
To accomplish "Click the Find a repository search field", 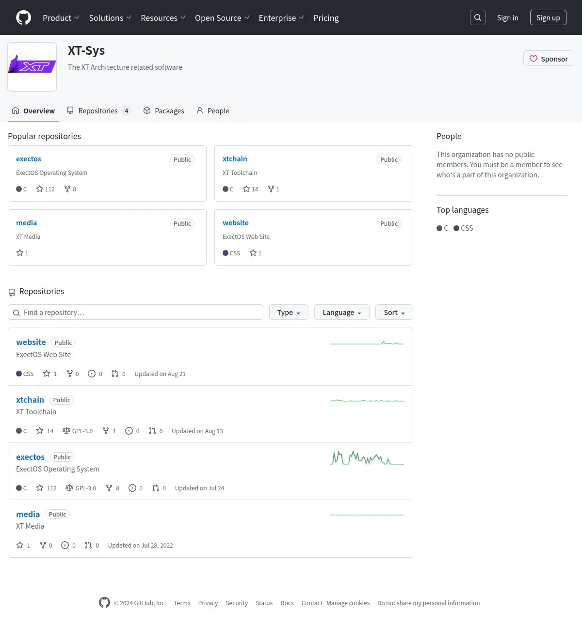I will coord(135,313).
